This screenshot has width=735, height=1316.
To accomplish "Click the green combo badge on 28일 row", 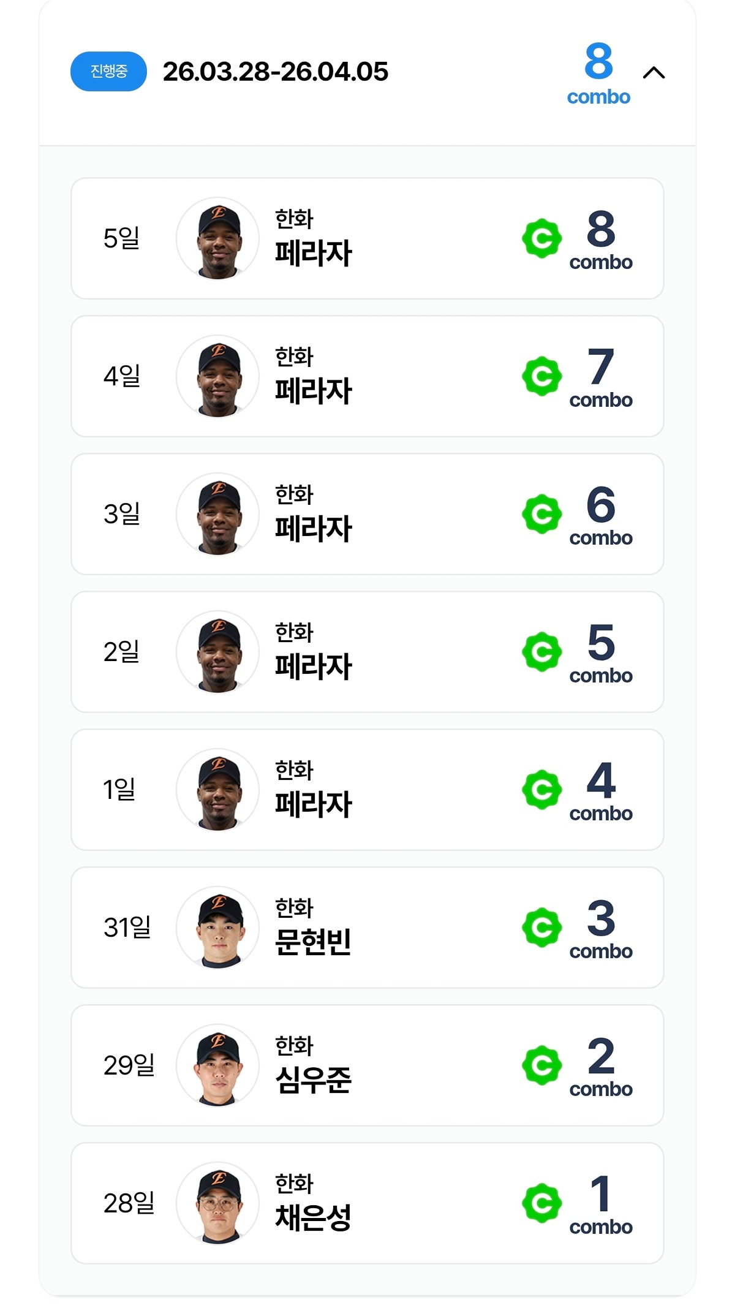I will tap(541, 1203).
